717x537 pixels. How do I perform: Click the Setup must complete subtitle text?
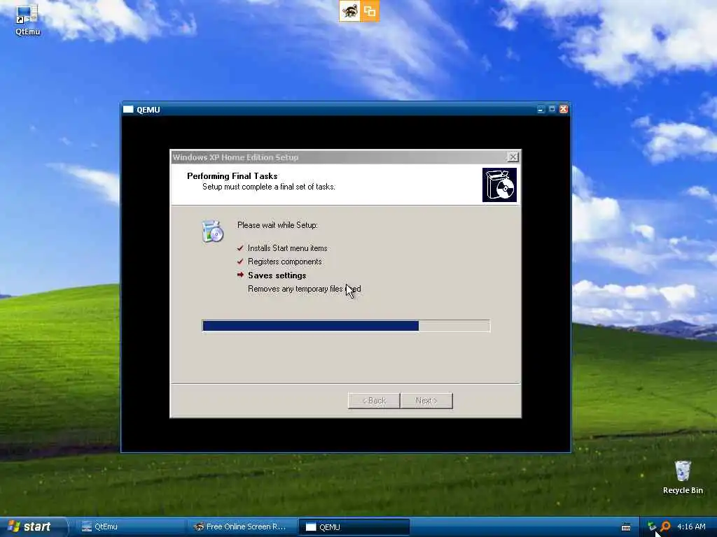click(x=269, y=187)
